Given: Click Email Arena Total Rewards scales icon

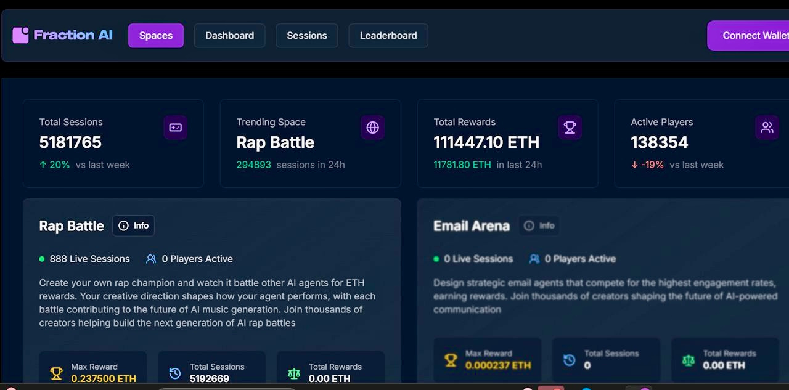Looking at the screenshot, I should click(x=689, y=360).
